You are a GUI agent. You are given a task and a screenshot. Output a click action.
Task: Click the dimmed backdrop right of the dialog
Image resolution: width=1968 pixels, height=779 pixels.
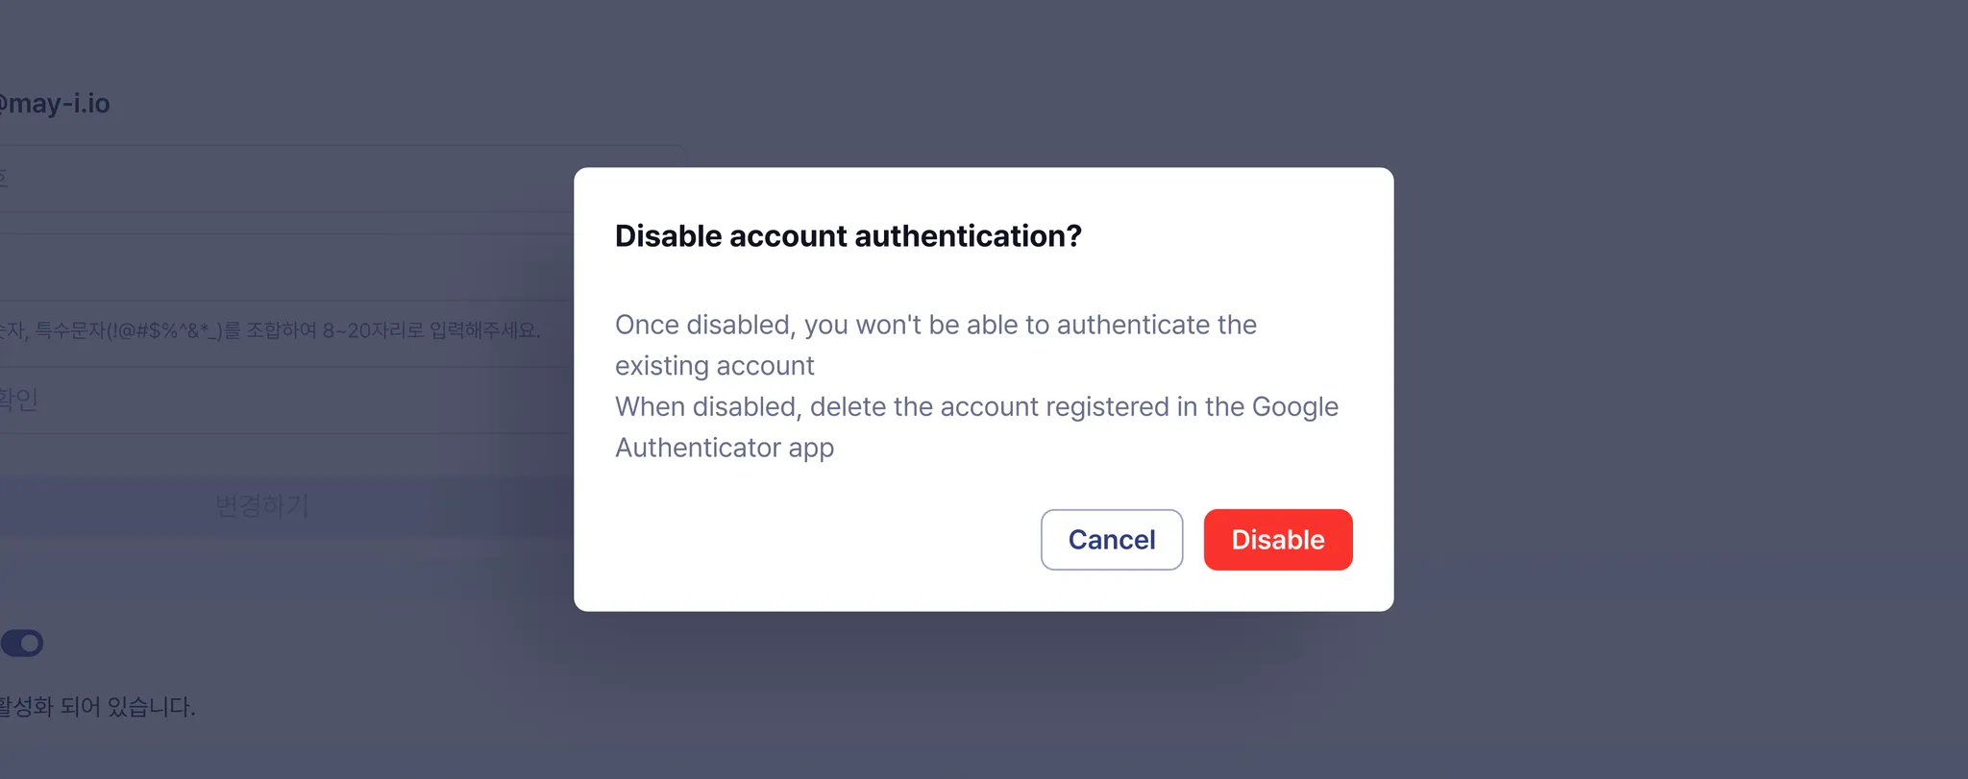(1682, 384)
